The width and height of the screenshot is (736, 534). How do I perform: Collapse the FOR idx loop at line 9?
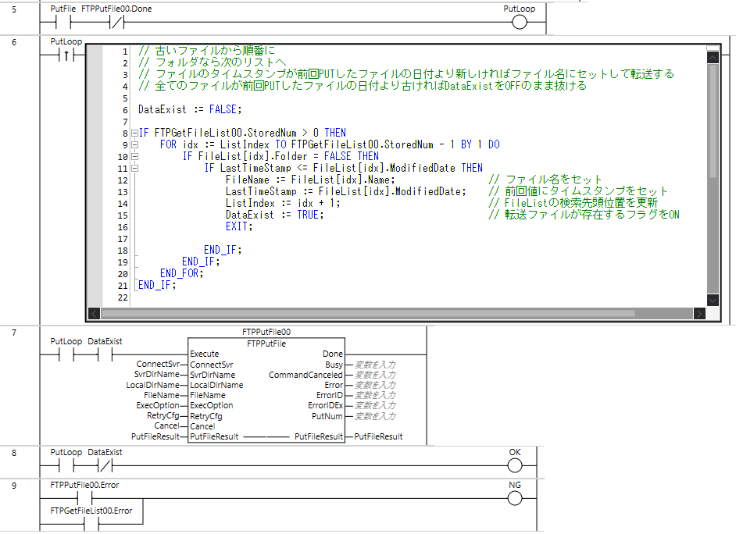[x=134, y=144]
